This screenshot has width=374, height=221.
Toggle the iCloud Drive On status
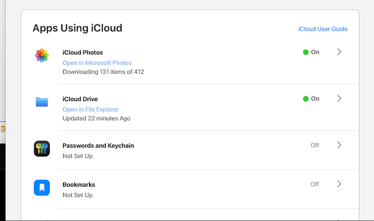311,99
